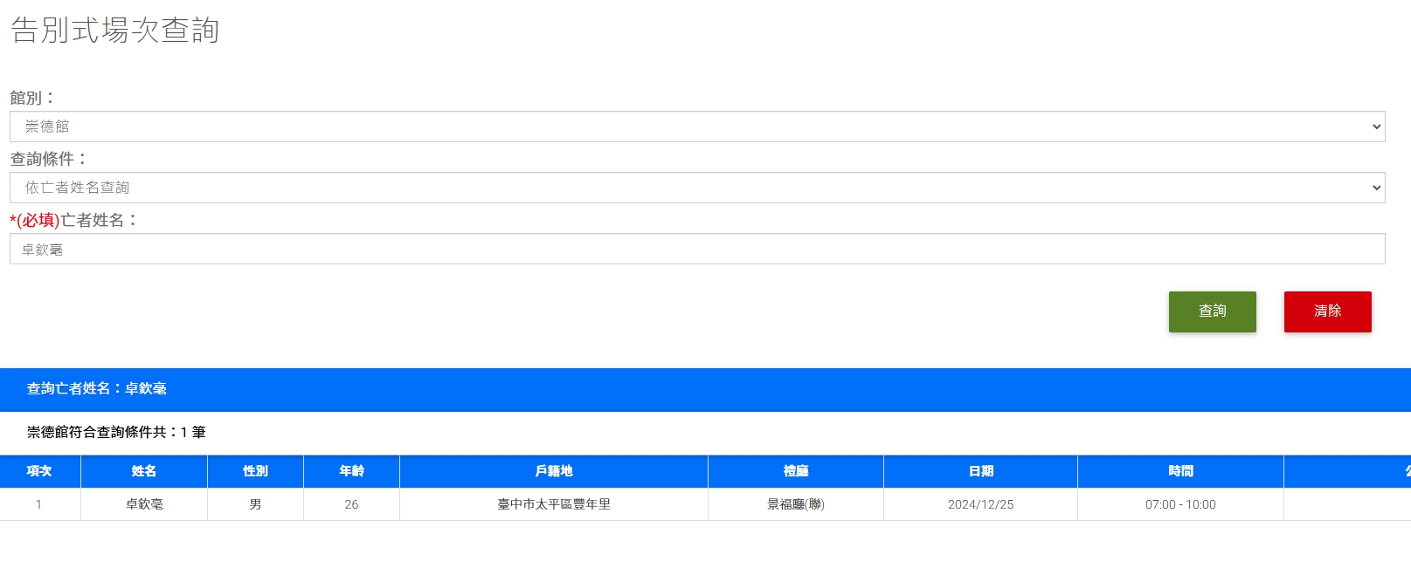Click the 項次 column header
This screenshot has width=1411, height=568.
click(39, 471)
